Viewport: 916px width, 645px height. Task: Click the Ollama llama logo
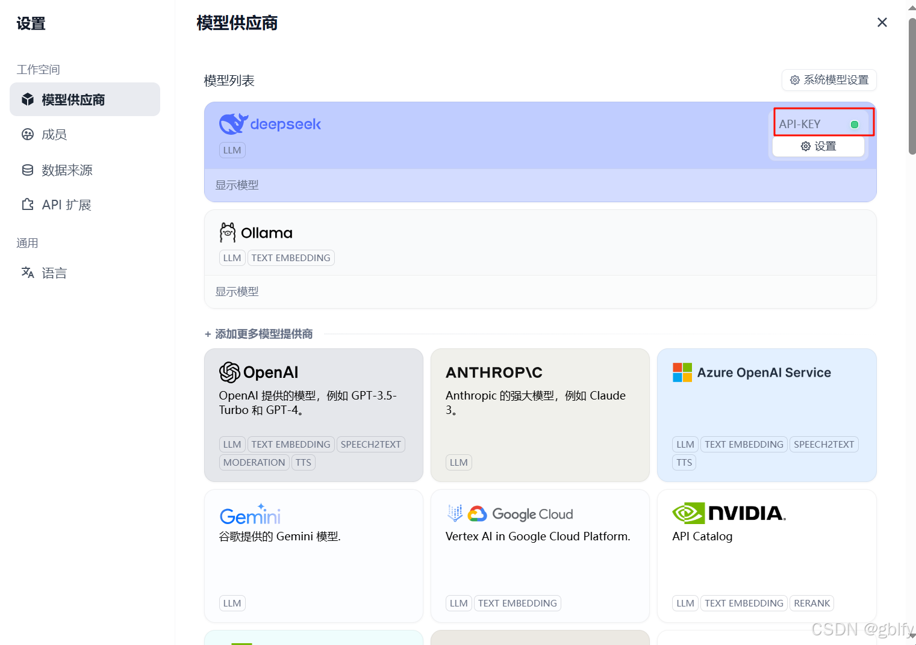[x=228, y=232]
